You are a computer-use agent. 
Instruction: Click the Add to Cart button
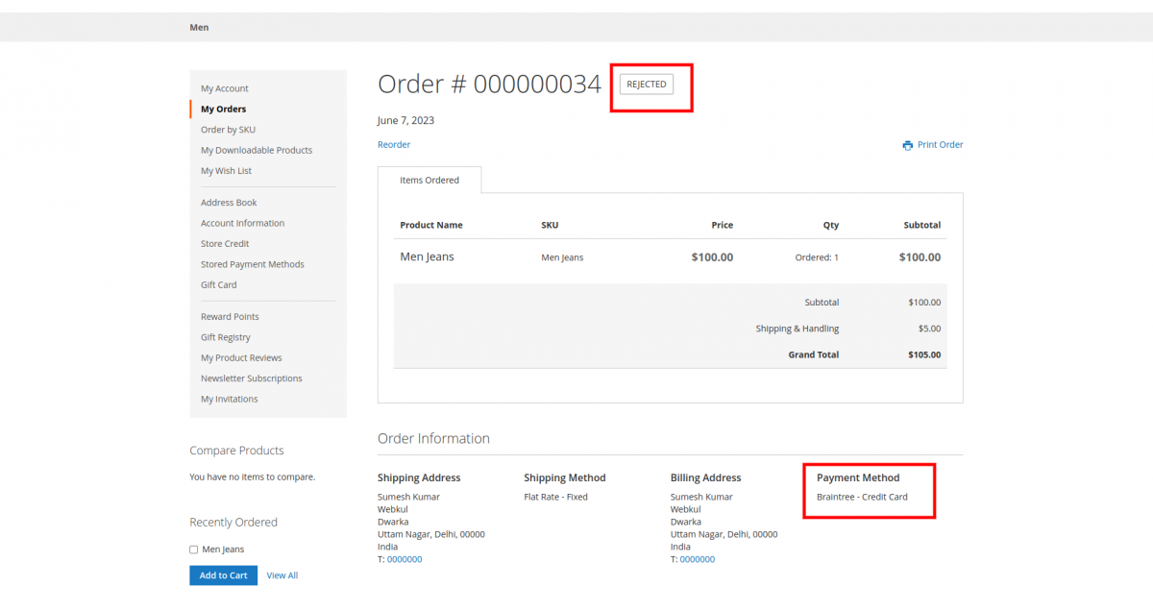(223, 575)
